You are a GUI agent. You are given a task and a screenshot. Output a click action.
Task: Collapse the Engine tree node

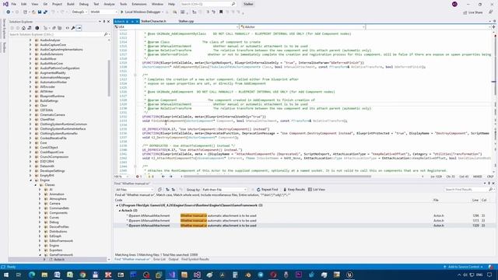point(31,180)
